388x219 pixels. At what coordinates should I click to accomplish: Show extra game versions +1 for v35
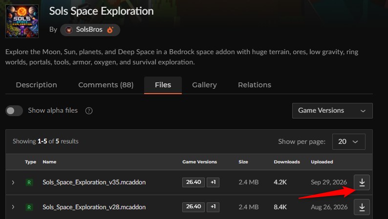(213, 182)
